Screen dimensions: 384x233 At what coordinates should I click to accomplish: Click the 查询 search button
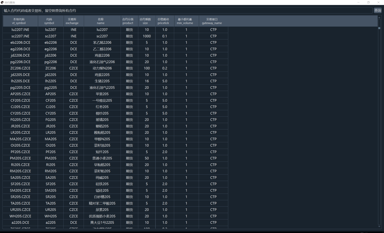coord(377,10)
